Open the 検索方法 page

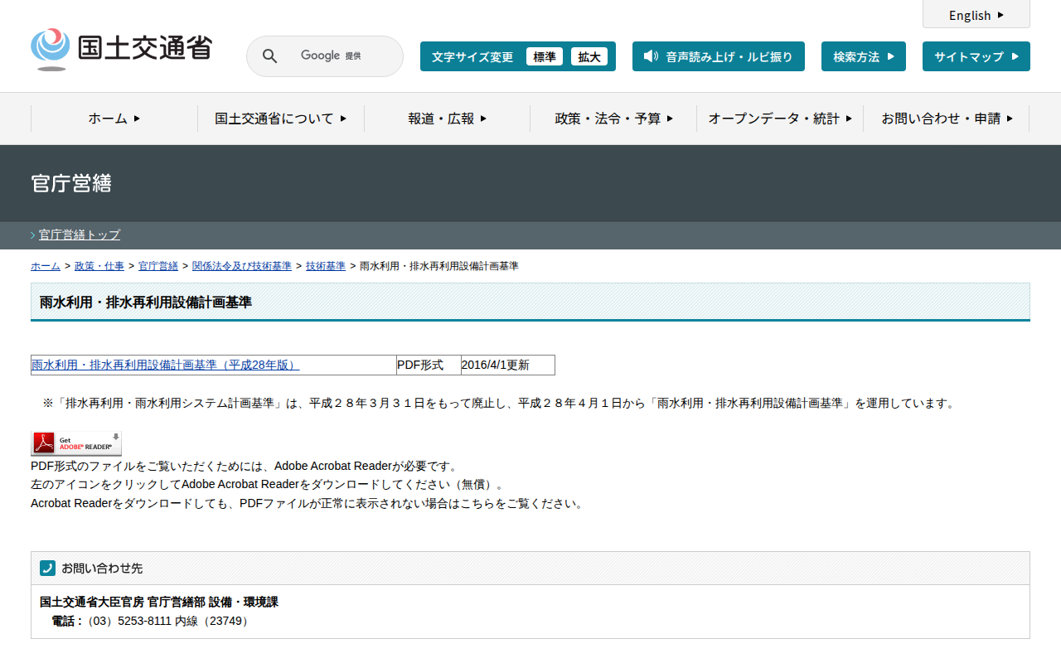coord(863,56)
